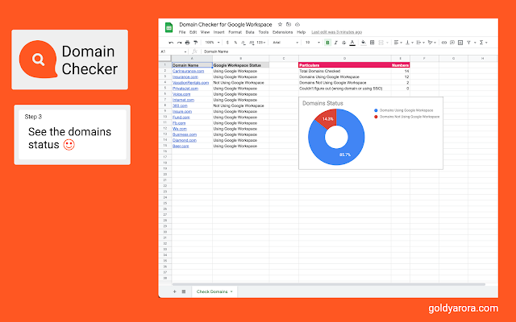The width and height of the screenshot is (516, 322).
Task: Click the Google Sheets home icon
Action: (x=169, y=28)
